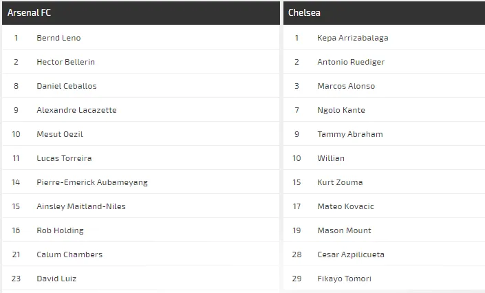Click Fikayo Tomori's name
Image resolution: width=485 pixels, height=293 pixels.
pyautogui.click(x=344, y=279)
